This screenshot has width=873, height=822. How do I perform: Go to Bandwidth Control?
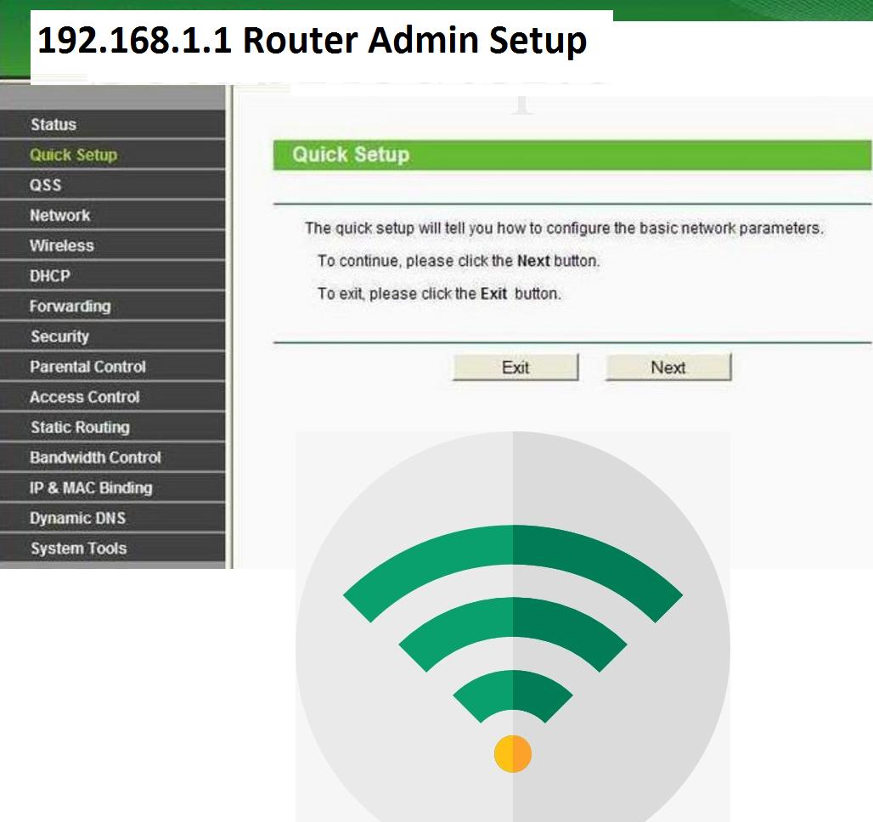(x=112, y=457)
